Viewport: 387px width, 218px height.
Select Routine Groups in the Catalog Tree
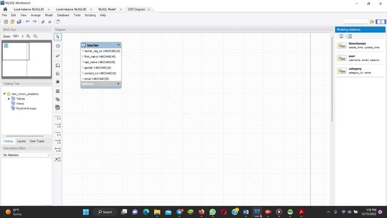(x=26, y=108)
